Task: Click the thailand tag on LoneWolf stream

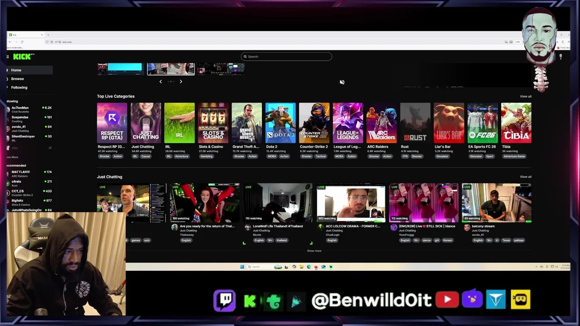Action: (x=282, y=240)
